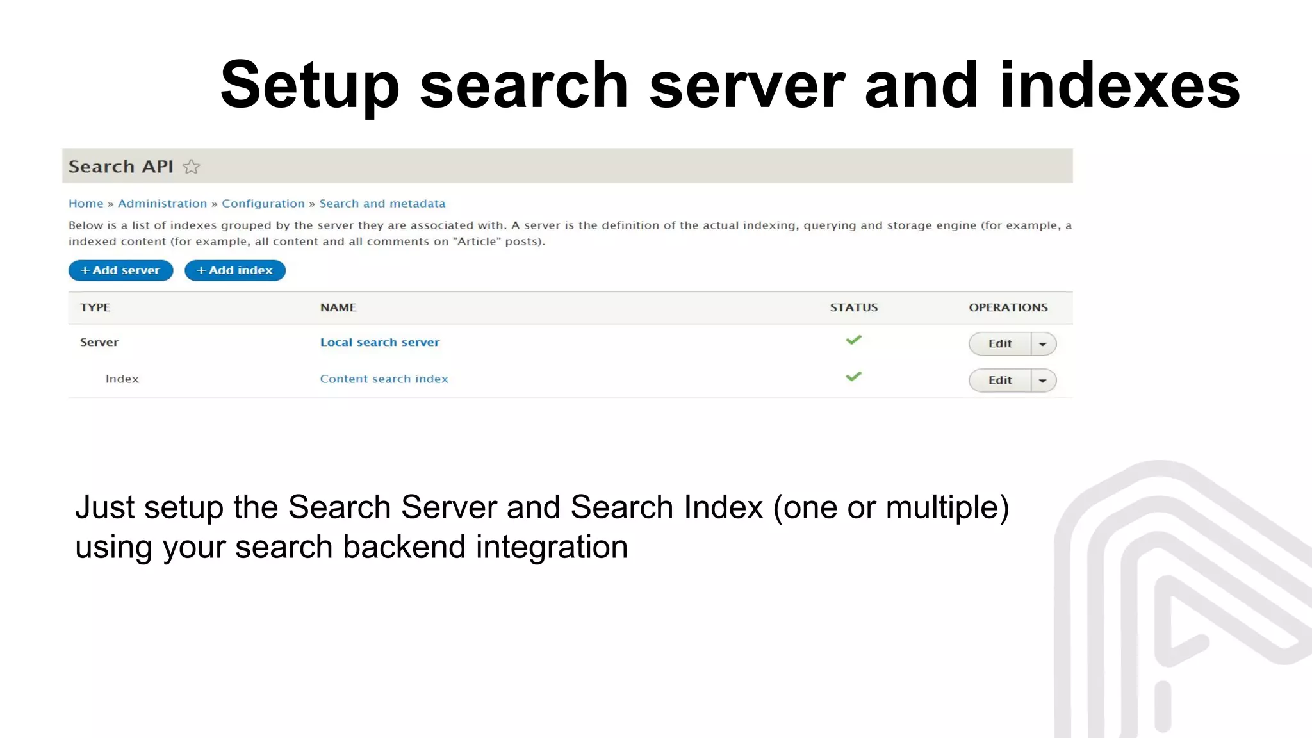Edit the Local search server
This screenshot has width=1312, height=738.
[1000, 343]
